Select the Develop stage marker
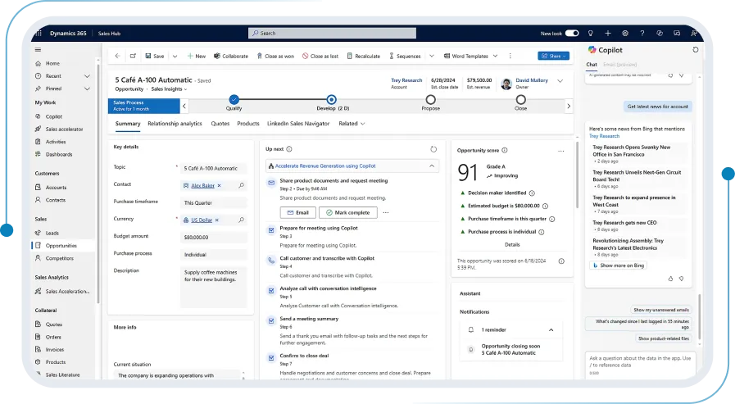This screenshot has width=735, height=404. point(331,99)
